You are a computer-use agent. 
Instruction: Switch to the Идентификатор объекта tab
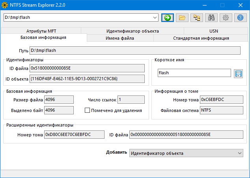[x=132, y=31]
